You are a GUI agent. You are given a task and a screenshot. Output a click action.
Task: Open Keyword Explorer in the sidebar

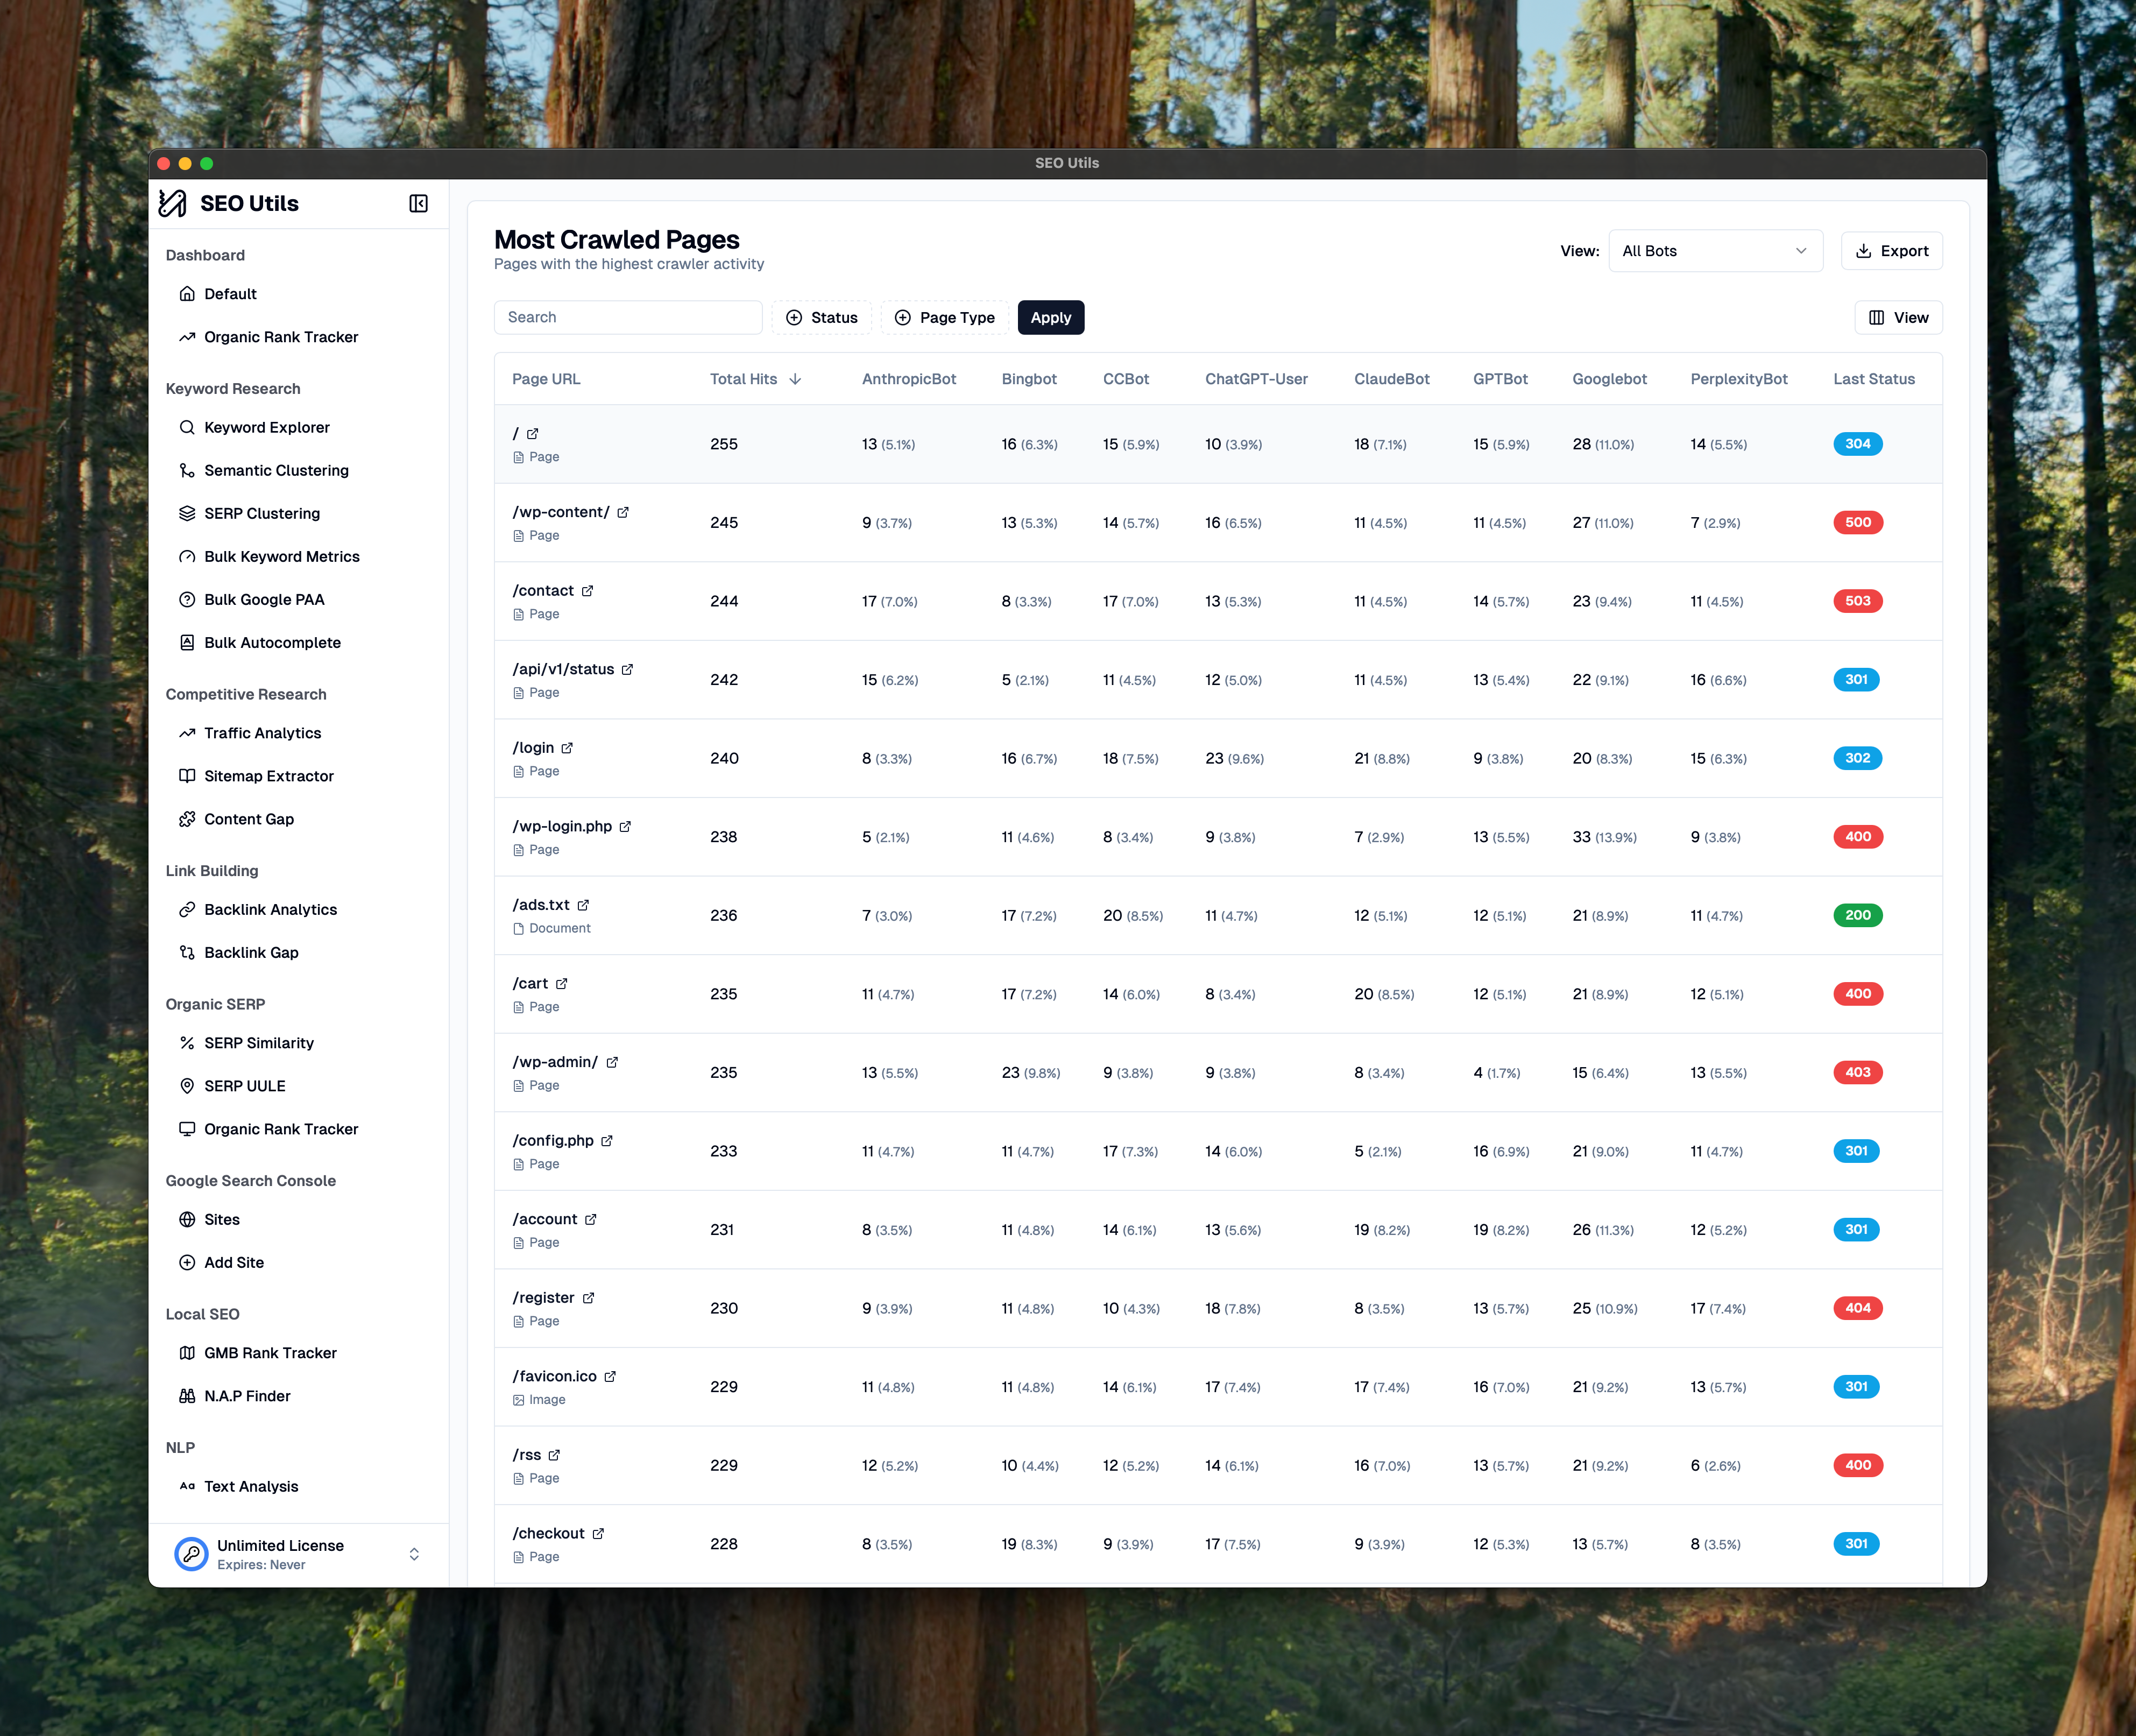pyautogui.click(x=266, y=428)
